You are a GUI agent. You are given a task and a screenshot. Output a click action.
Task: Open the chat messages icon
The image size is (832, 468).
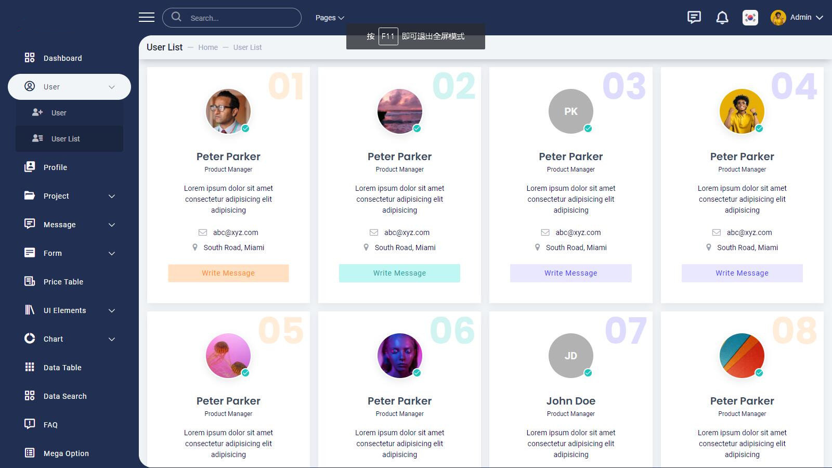click(x=694, y=18)
